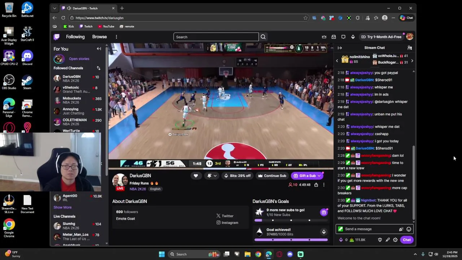Show previous gift leaderboard entries
The width and height of the screenshot is (462, 260).
pyautogui.click(x=337, y=61)
